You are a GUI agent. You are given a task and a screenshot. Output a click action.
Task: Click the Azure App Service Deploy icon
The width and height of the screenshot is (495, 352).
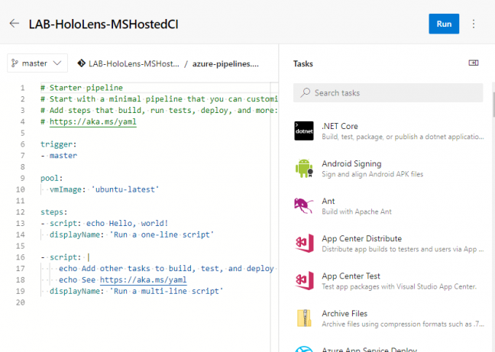point(304,348)
